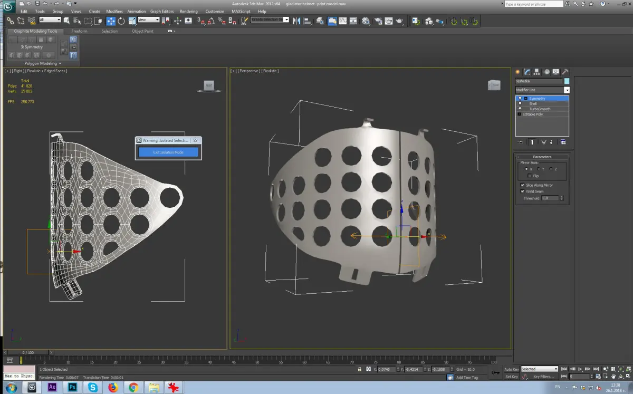Toggle the TurboSmooth modifier lightbulb
The image size is (633, 394).
(x=520, y=109)
